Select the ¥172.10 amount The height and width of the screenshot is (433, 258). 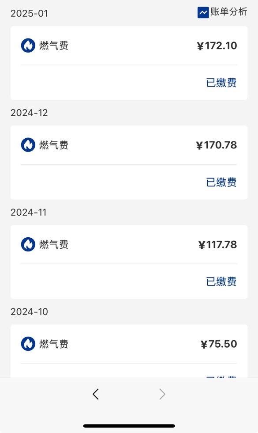click(x=217, y=46)
